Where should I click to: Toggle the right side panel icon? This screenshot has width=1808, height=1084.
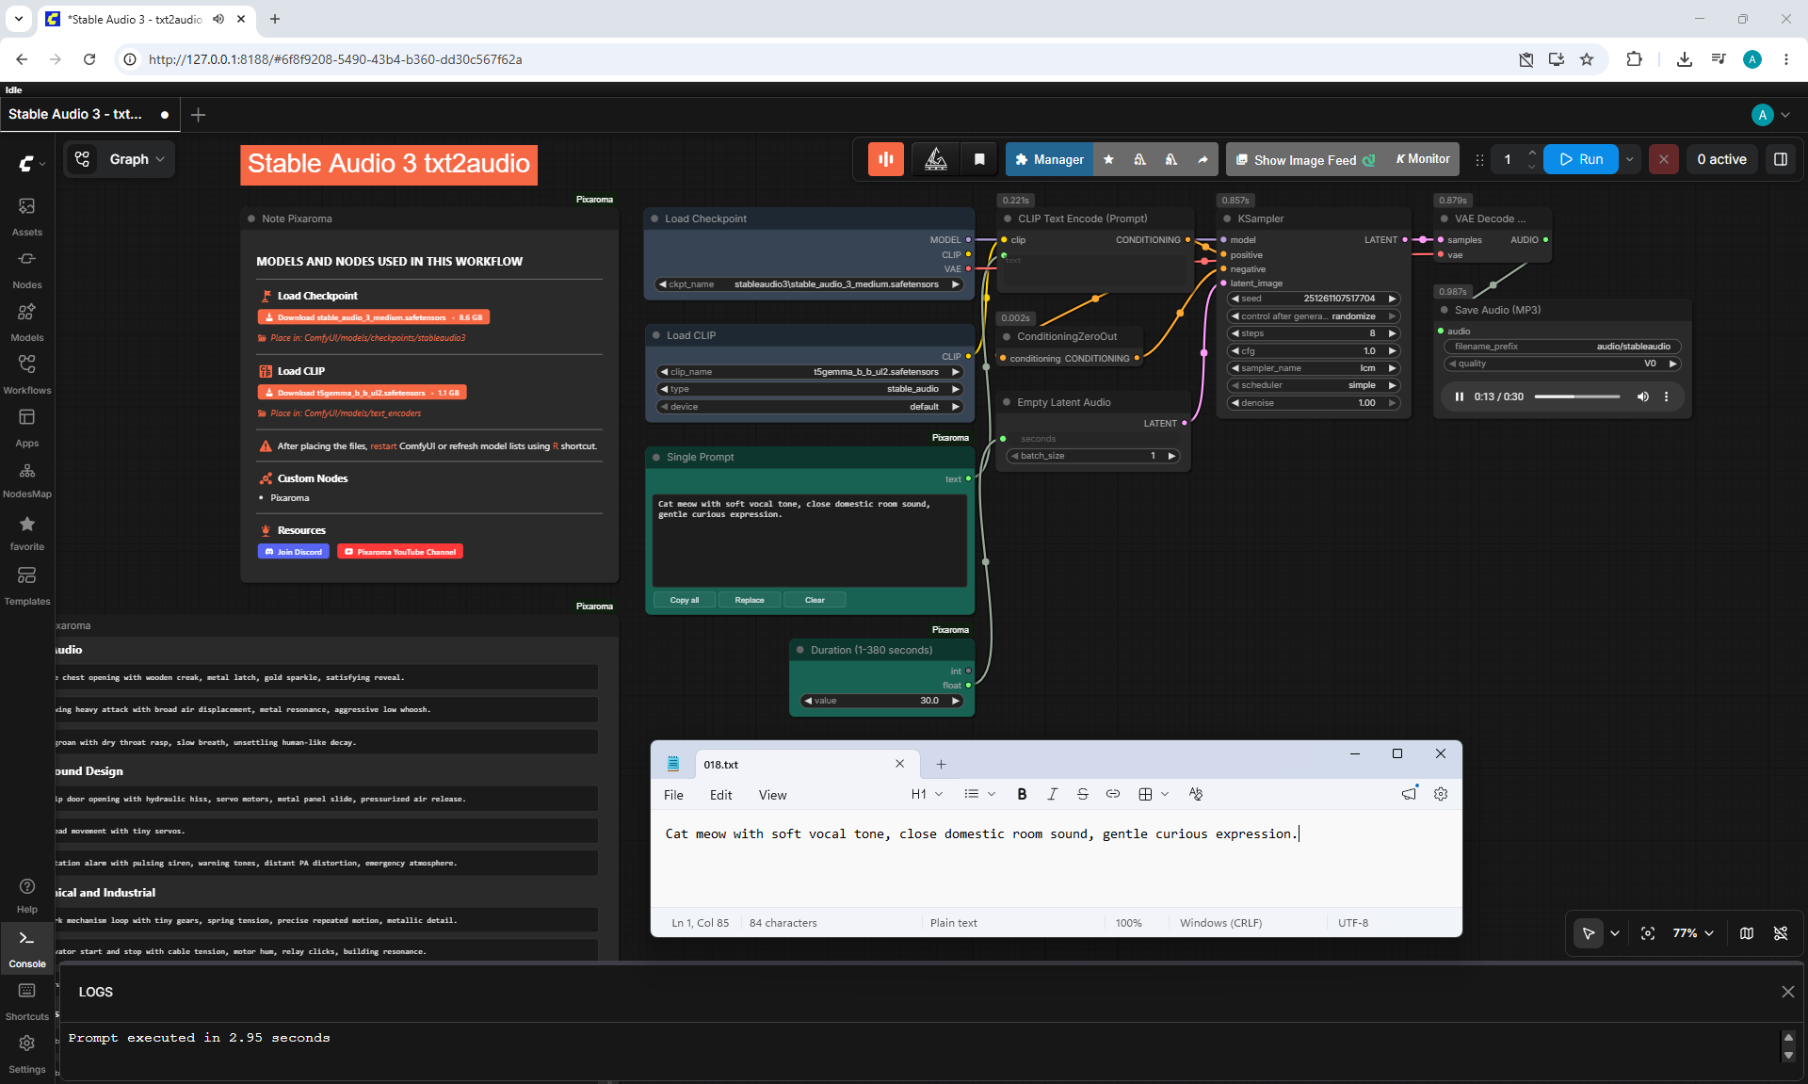pyautogui.click(x=1781, y=159)
